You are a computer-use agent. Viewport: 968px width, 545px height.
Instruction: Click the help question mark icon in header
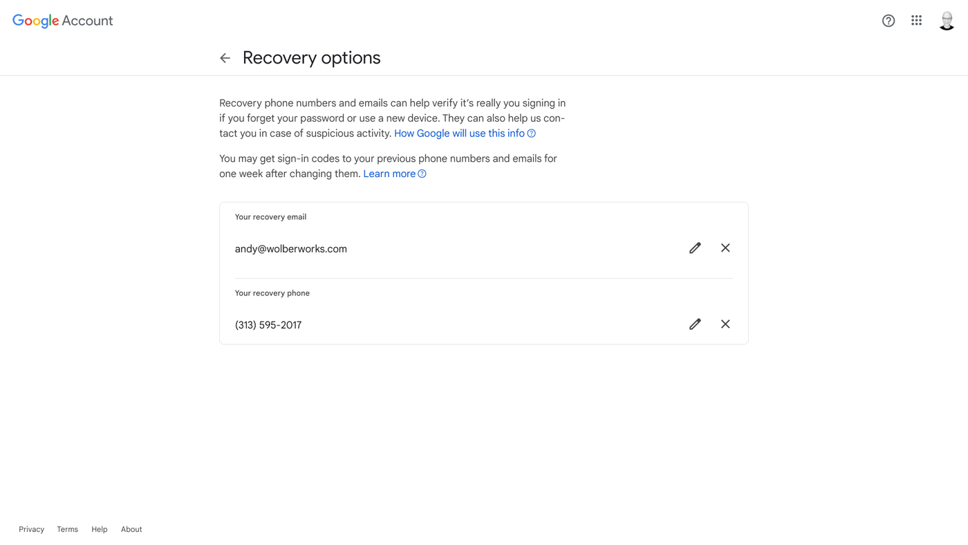coord(888,21)
